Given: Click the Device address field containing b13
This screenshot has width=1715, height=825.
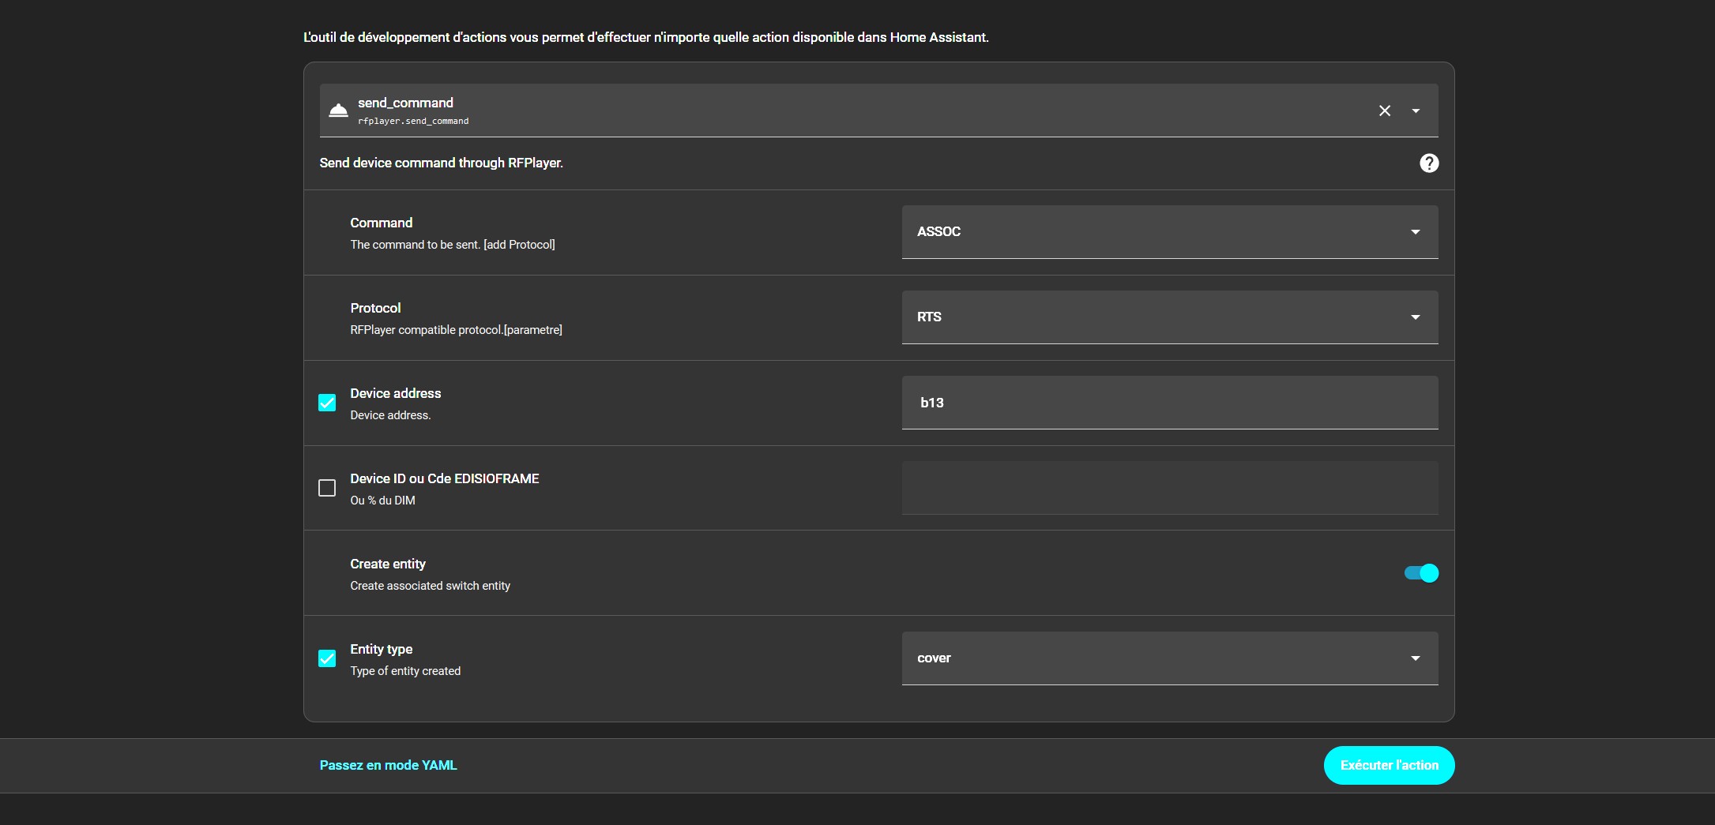Looking at the screenshot, I should click(1169, 403).
